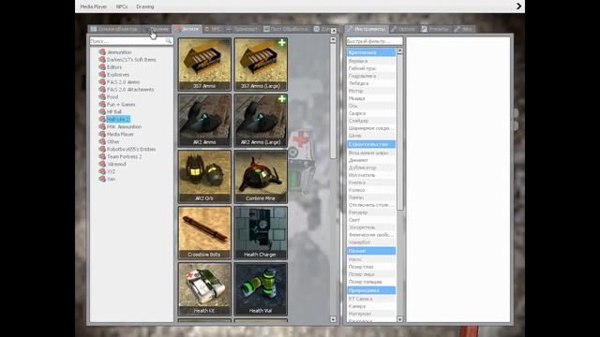Image resolution: width=600 pixels, height=337 pixels.
Task: Collapse the Строительство tool group
Action: pos(371,144)
